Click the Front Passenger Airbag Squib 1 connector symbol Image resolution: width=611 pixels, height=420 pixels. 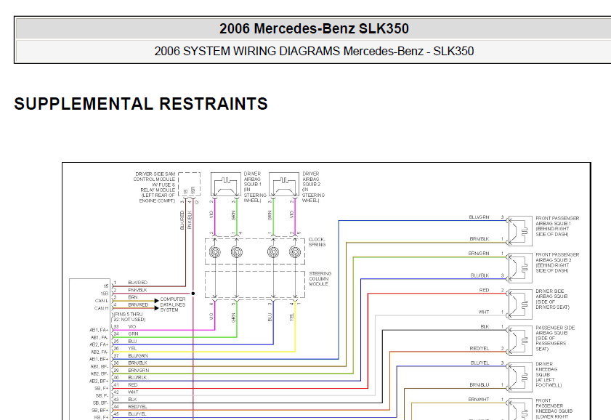[x=521, y=231]
